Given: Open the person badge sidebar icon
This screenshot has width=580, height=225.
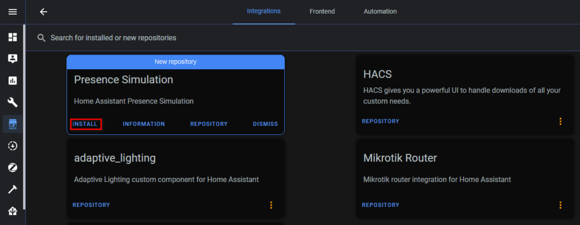Looking at the screenshot, I should click(x=12, y=58).
